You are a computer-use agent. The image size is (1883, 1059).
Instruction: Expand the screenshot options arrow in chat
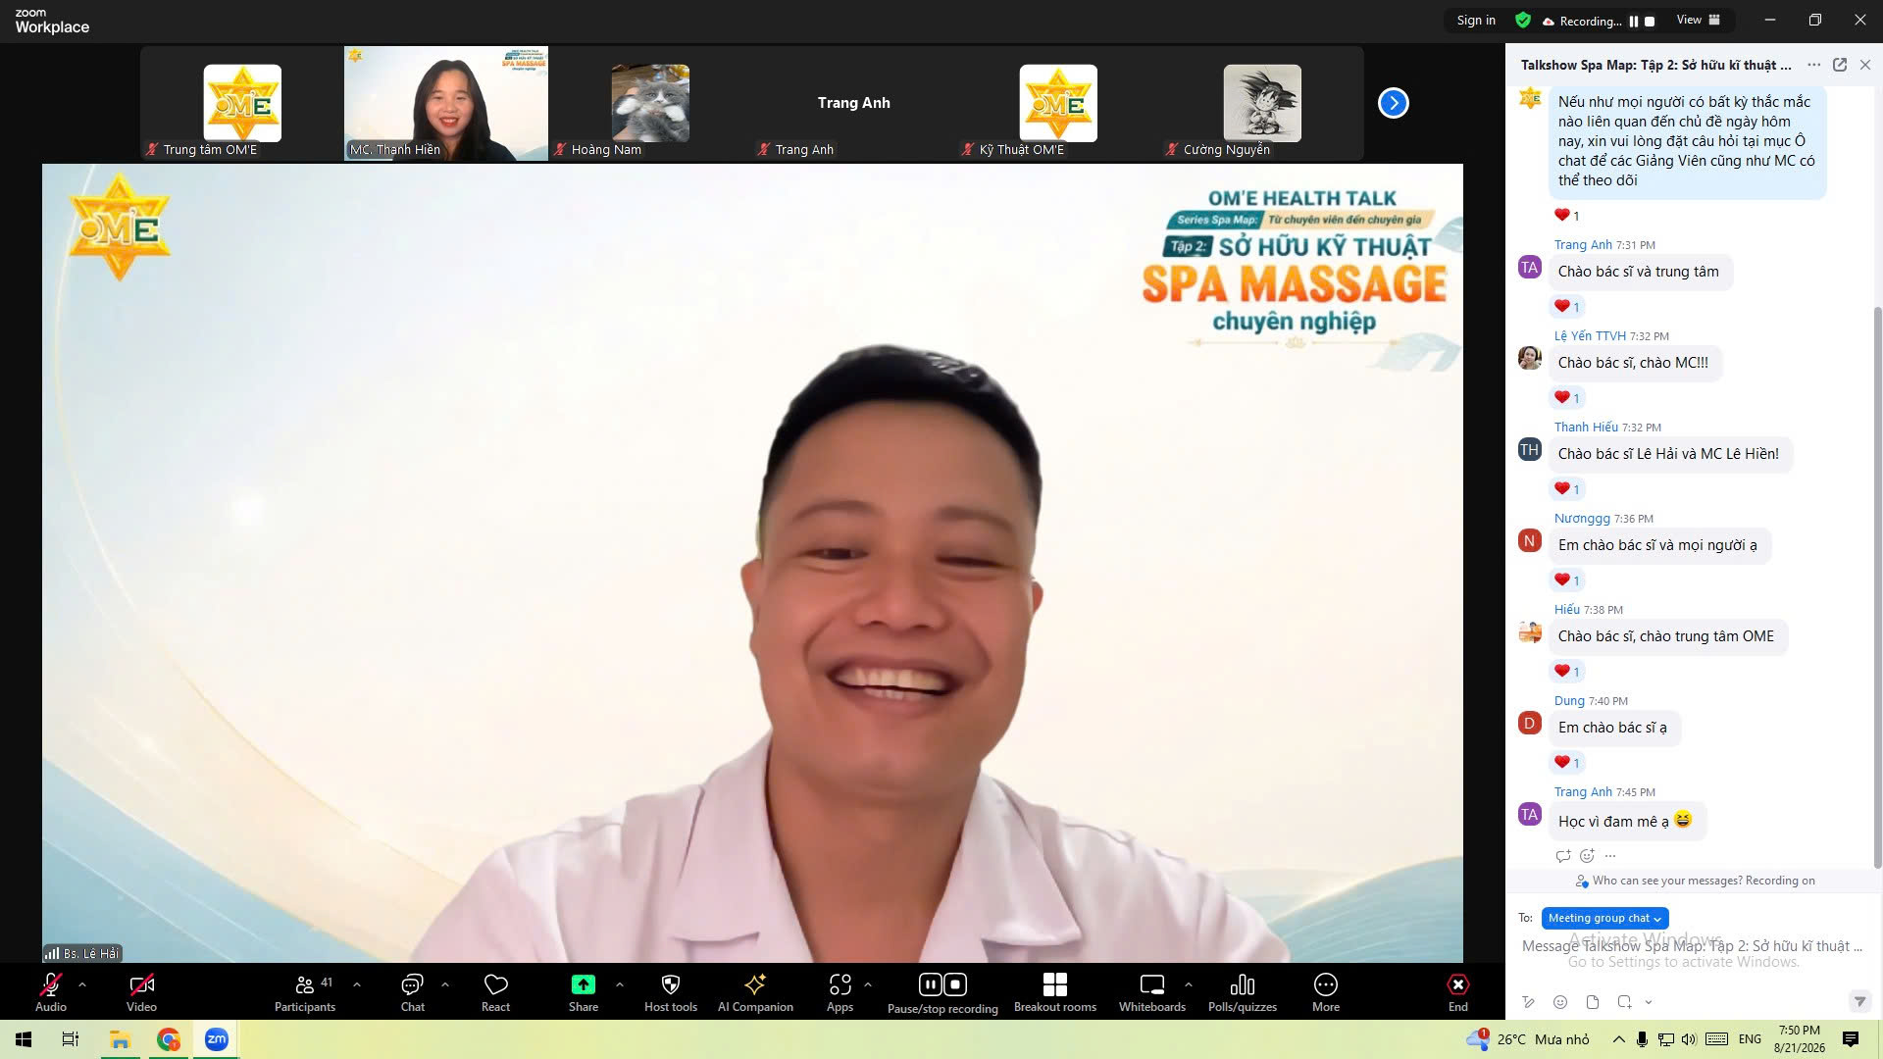(x=1649, y=1002)
